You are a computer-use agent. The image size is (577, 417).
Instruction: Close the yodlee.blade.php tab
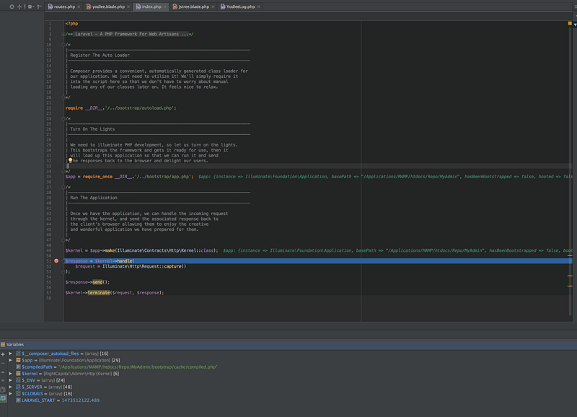click(128, 6)
